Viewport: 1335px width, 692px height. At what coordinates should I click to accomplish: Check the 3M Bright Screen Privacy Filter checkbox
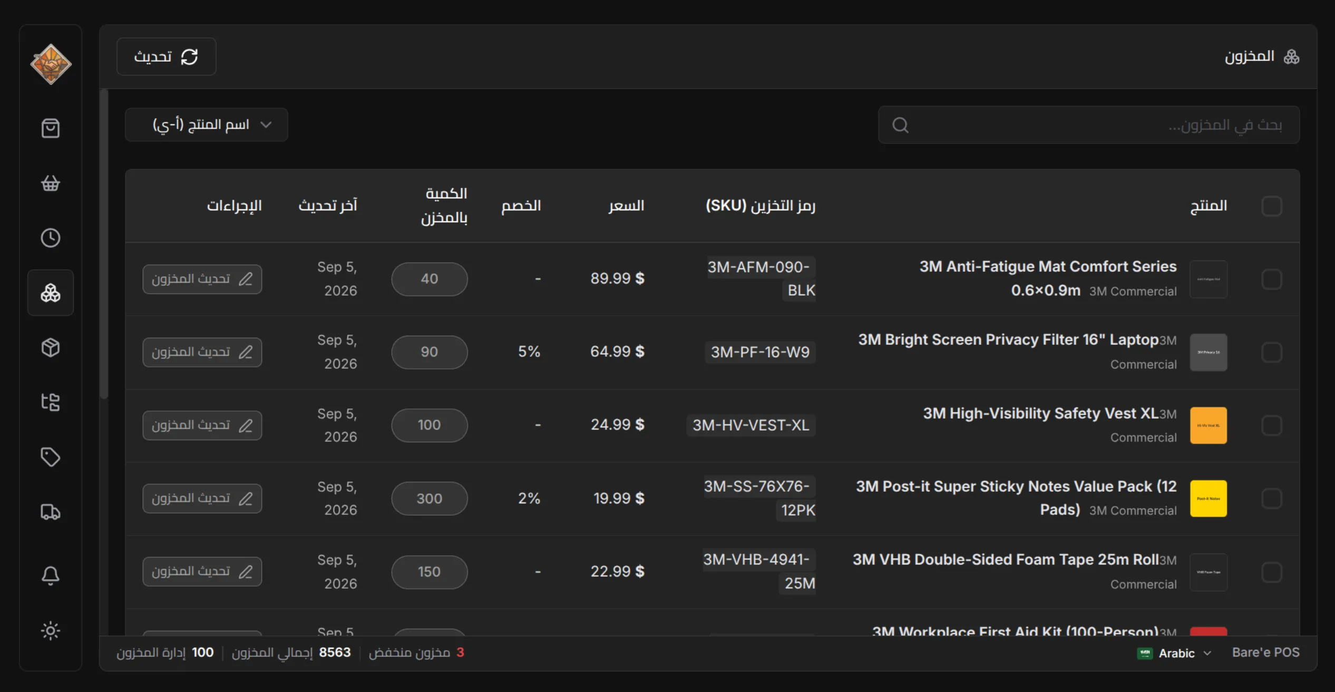[x=1271, y=352]
